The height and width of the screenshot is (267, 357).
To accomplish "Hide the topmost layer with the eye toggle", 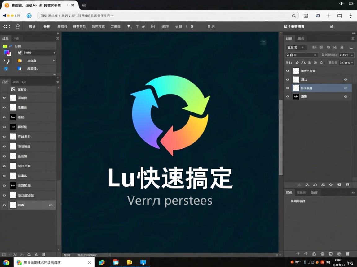I will (x=288, y=71).
